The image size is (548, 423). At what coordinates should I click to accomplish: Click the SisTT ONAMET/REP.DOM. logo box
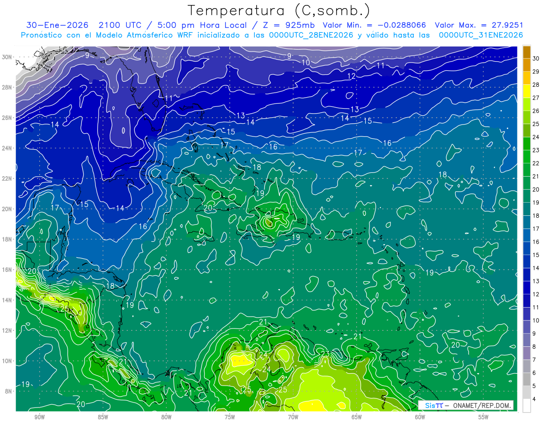(466, 405)
